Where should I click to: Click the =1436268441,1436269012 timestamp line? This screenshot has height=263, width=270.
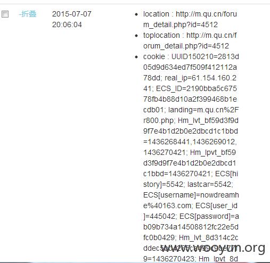(x=190, y=142)
